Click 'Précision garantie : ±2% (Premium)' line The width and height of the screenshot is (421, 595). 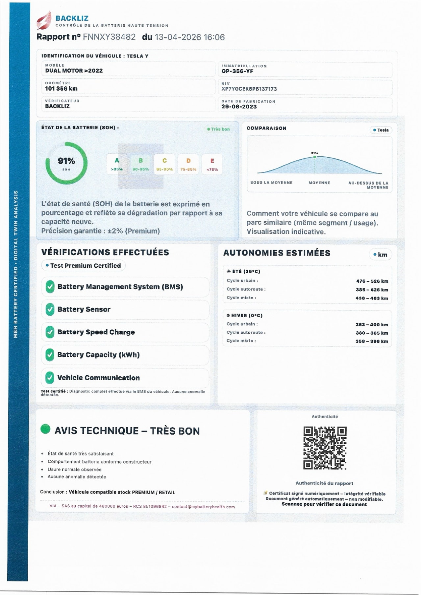click(x=101, y=231)
